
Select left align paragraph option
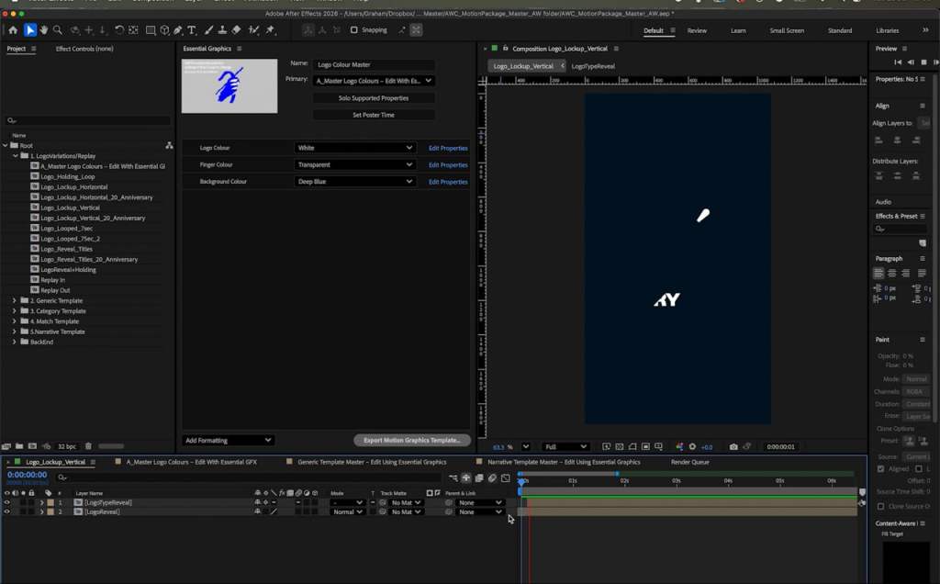tap(878, 274)
